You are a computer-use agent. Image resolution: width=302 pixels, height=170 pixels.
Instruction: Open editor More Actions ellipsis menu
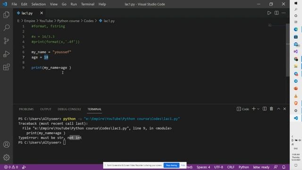tap(284, 13)
